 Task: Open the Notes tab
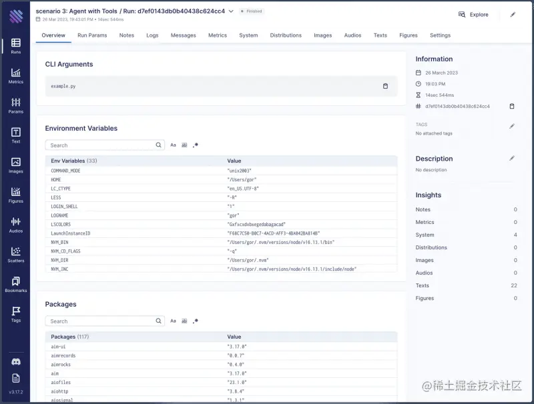(127, 35)
